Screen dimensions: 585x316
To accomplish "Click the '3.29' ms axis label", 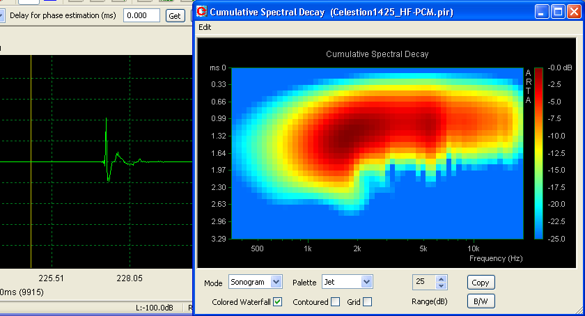I will 219,239.
